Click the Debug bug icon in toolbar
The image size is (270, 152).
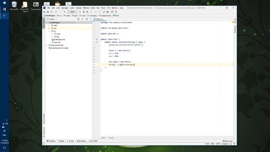84,12
